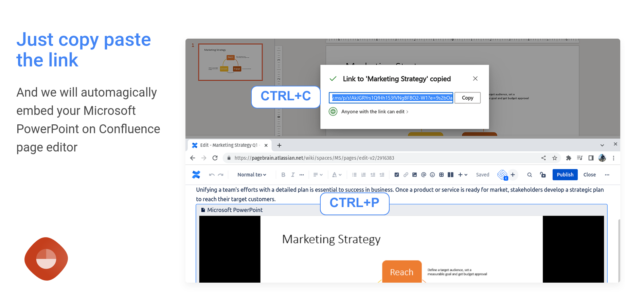This screenshot has height=305, width=625.
Task: Click the embedded slide title Marketing Strategy
Action: click(331, 239)
